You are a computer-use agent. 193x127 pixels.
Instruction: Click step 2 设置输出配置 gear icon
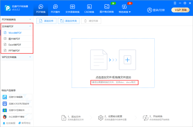[x=101, y=118]
